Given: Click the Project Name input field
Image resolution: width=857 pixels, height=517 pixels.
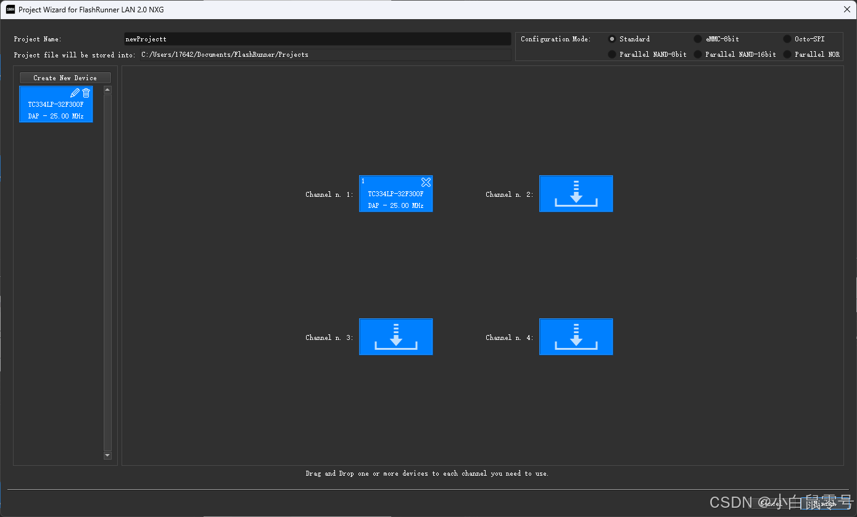Looking at the screenshot, I should click(x=317, y=38).
